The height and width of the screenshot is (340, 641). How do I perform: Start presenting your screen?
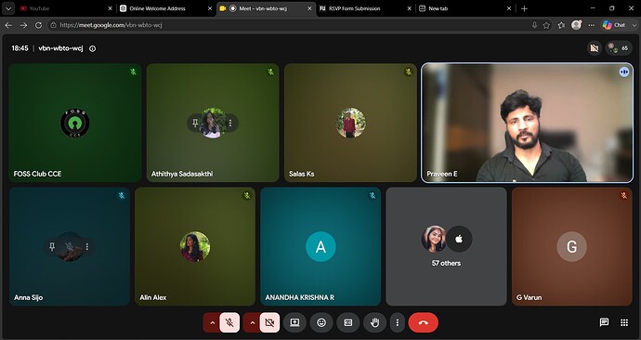[294, 323]
